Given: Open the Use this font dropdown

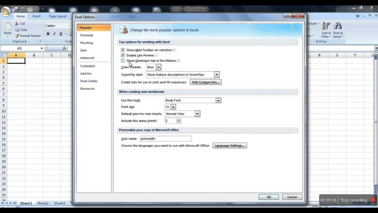Looking at the screenshot, I should [x=218, y=100].
